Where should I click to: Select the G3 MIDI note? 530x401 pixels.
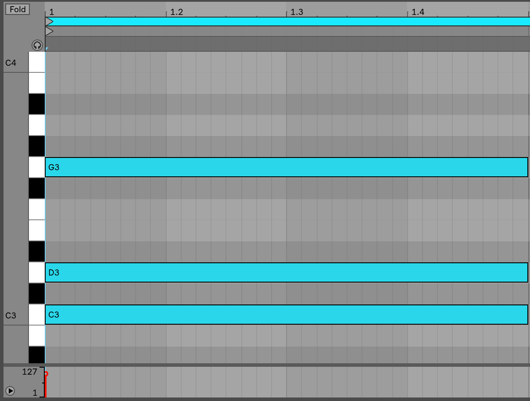pos(286,167)
